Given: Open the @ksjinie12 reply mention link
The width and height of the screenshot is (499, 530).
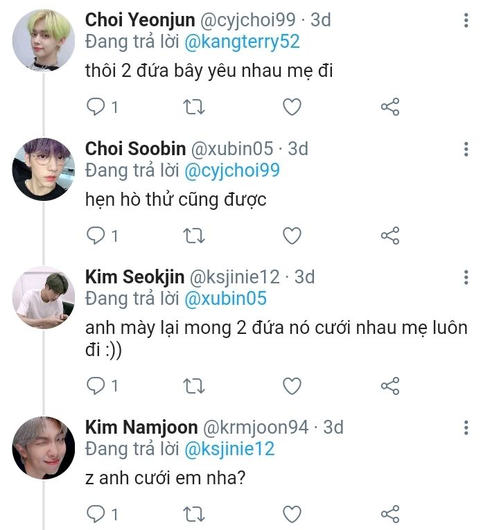Looking at the screenshot, I should [229, 449].
